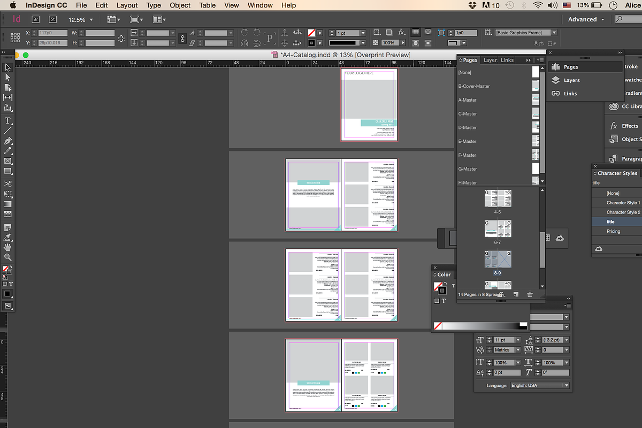Select the Page tool
Screen dimensions: 642x428
coord(7,87)
